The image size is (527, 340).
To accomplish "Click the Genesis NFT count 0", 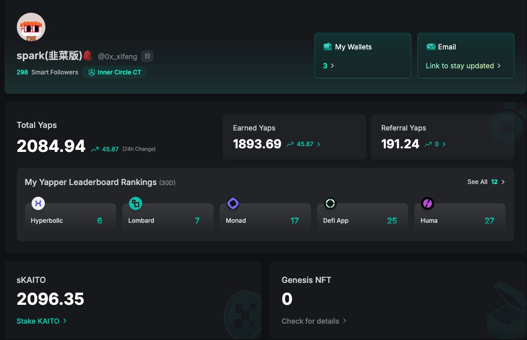I will 287,299.
